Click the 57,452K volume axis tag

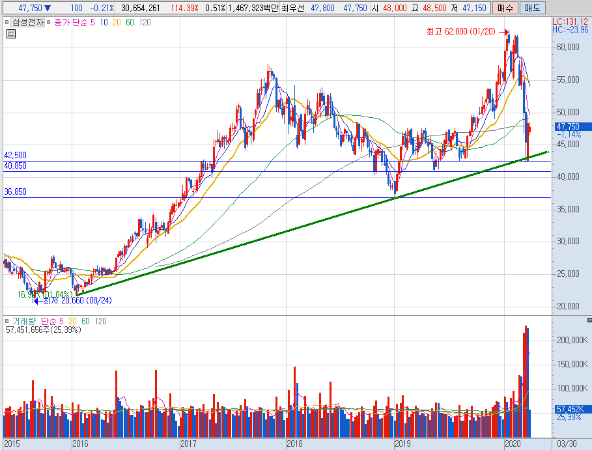point(571,409)
